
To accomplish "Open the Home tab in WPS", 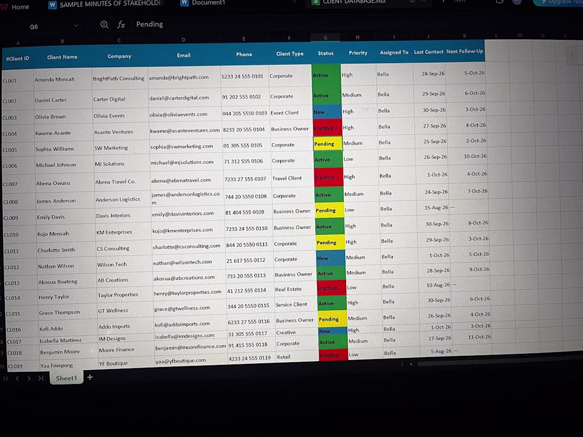I will (15, 7).
